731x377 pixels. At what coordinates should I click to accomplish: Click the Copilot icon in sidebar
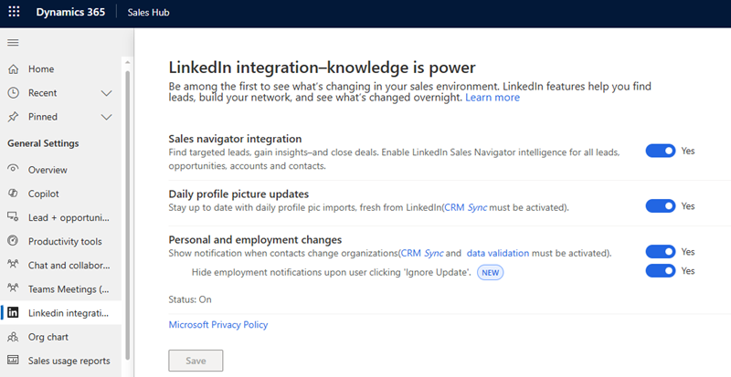point(13,194)
